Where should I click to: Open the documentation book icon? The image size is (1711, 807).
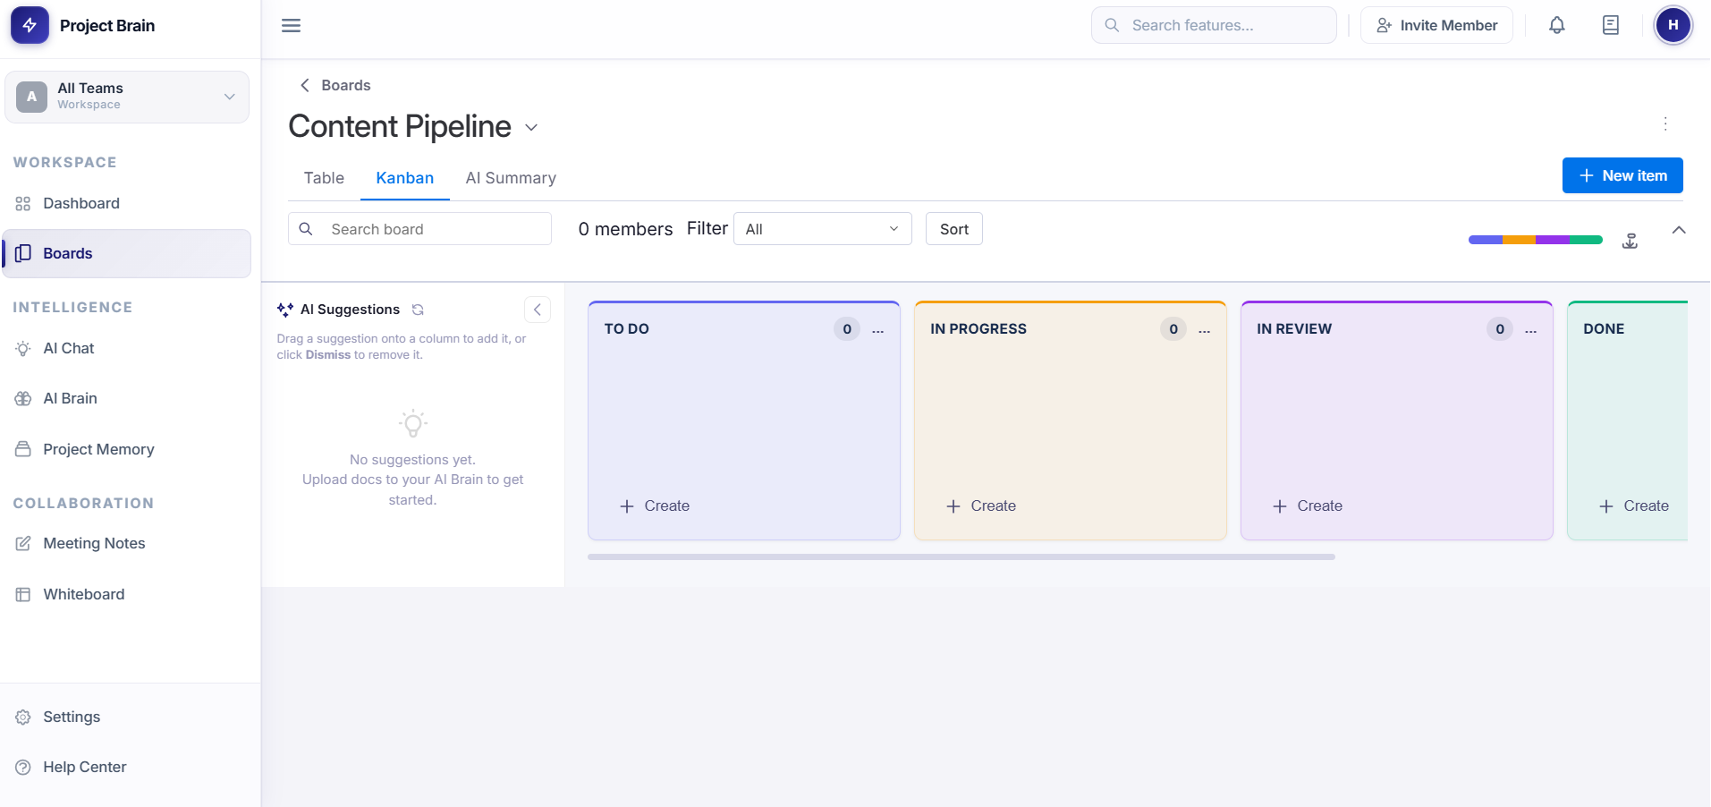pyautogui.click(x=1611, y=25)
